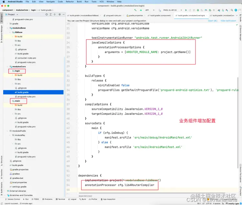
Task: Collapse the modulesBase folder in tree
Action: pos(7,28)
